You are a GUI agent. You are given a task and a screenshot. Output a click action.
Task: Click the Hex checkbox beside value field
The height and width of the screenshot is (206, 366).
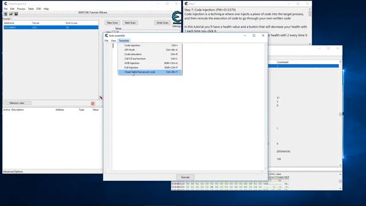114,32
